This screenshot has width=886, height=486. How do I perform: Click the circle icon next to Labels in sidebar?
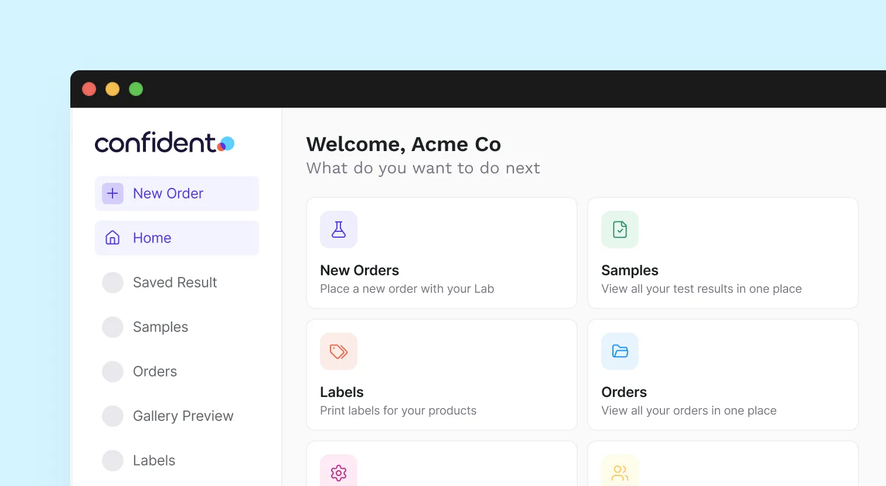coord(113,460)
